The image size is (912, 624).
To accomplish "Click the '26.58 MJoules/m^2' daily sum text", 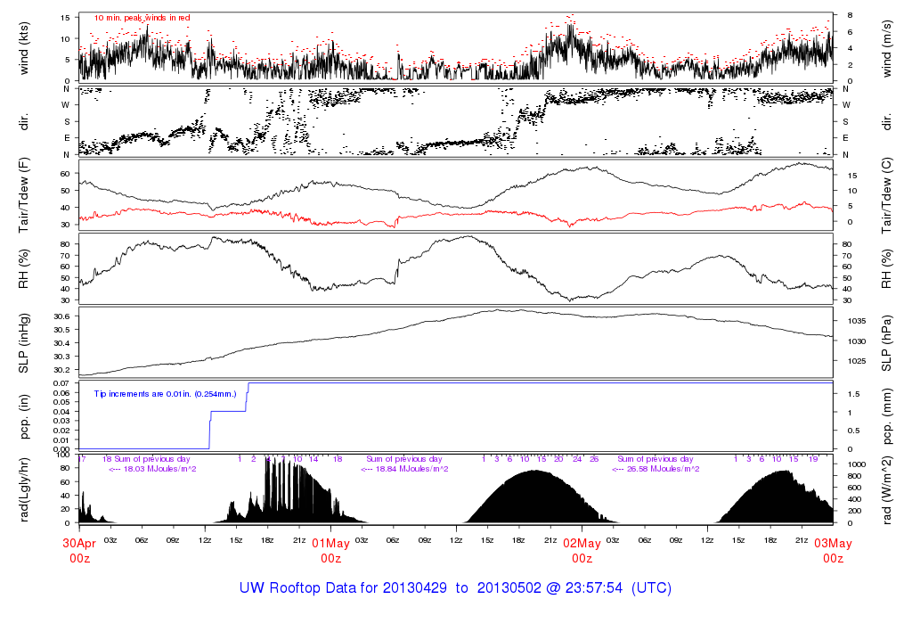I will point(663,469).
